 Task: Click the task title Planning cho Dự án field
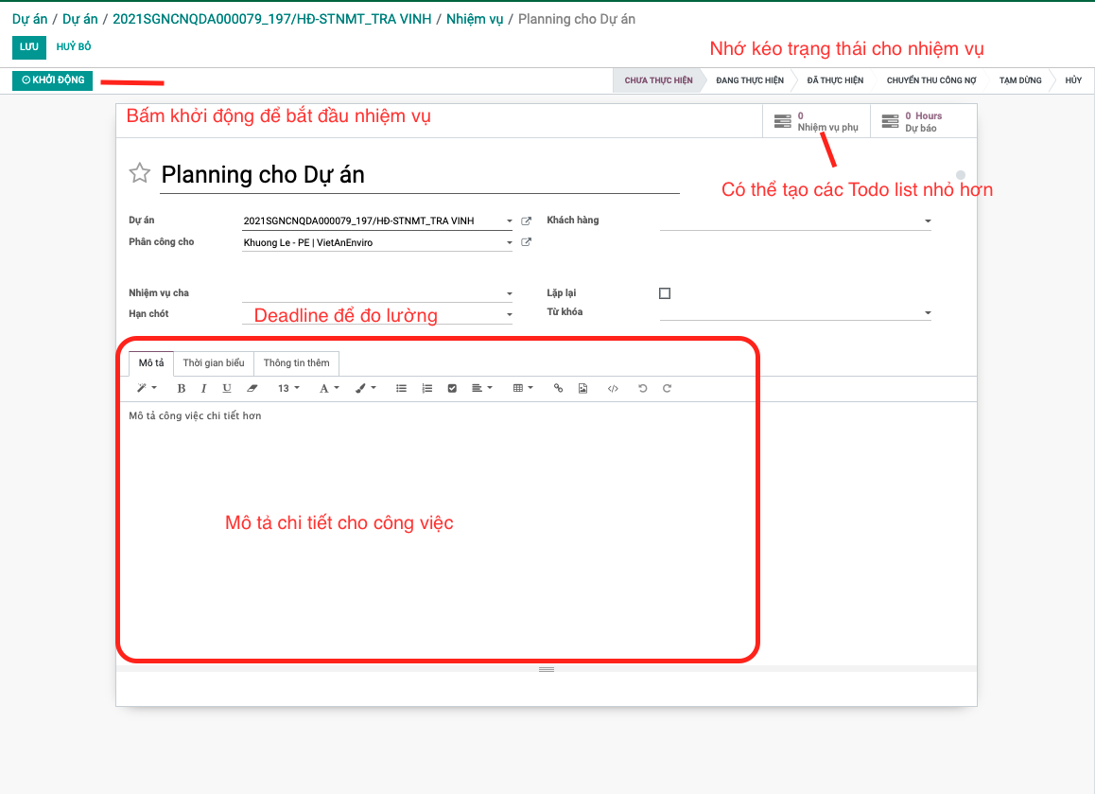point(420,175)
